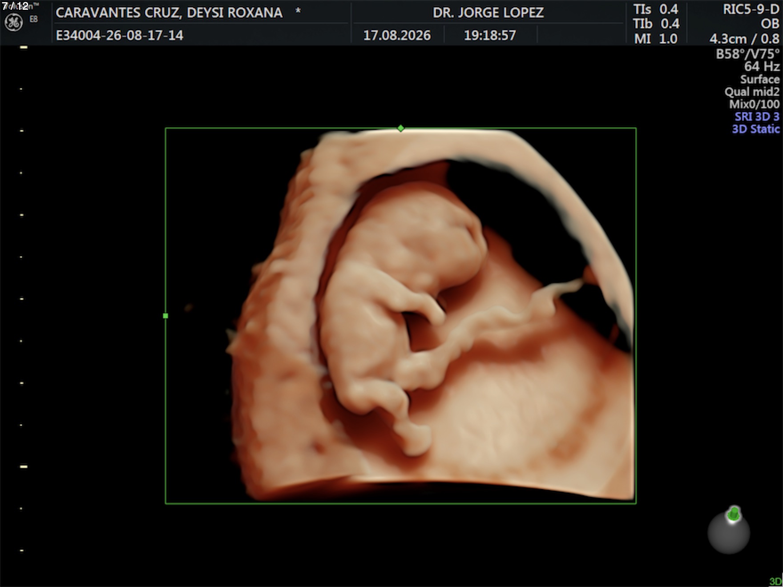The height and width of the screenshot is (587, 783).
Task: Click the top depth scale marker
Action: click(24, 47)
